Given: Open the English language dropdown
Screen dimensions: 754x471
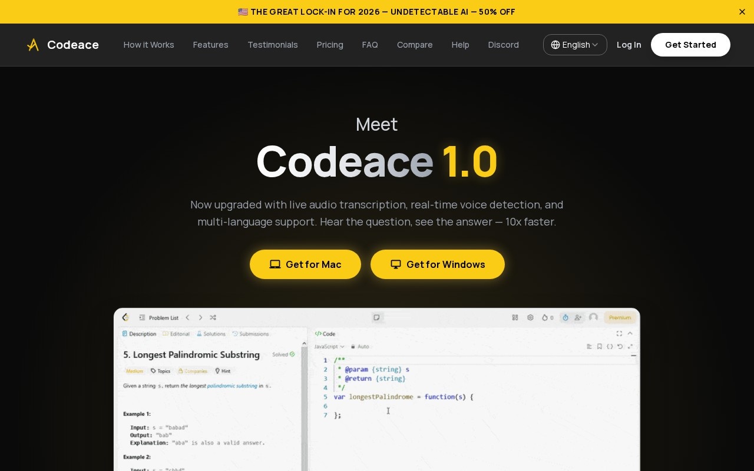Looking at the screenshot, I should click(575, 45).
